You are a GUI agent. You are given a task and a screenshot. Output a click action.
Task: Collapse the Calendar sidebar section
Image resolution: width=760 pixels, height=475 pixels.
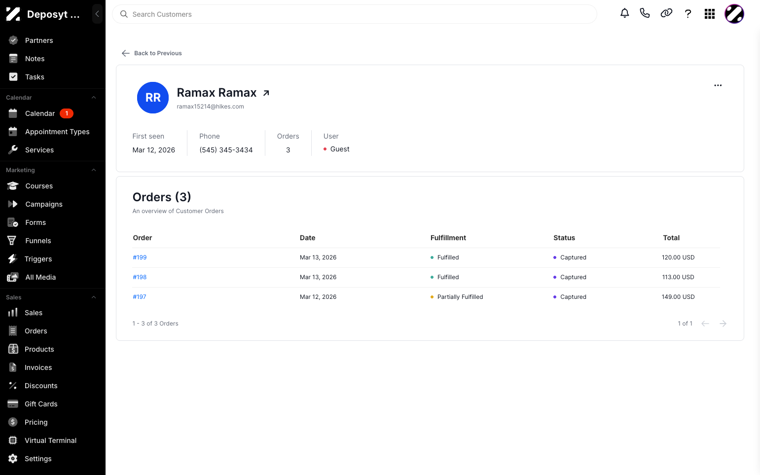pyautogui.click(x=94, y=98)
